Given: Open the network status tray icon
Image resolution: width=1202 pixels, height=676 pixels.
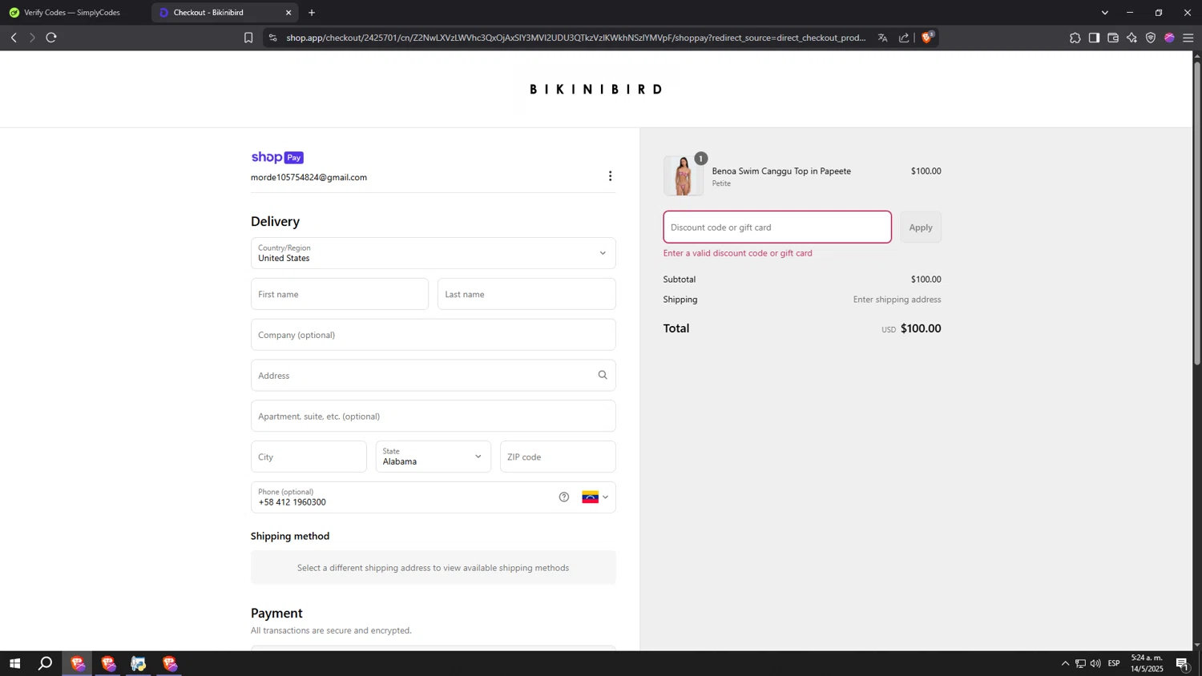Looking at the screenshot, I should (1080, 663).
